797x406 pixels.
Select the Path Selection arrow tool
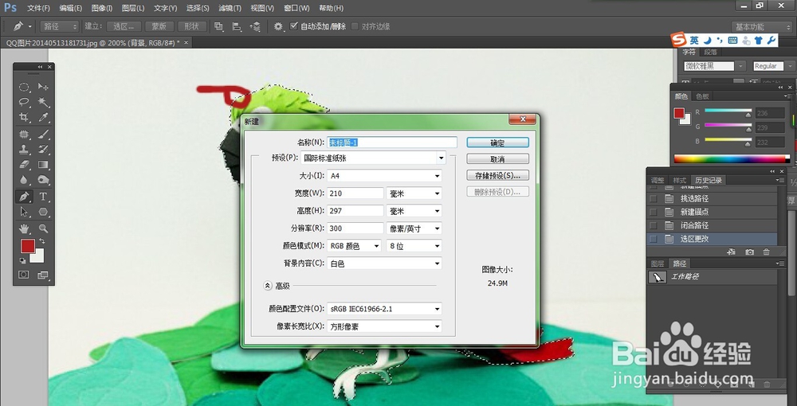point(24,212)
